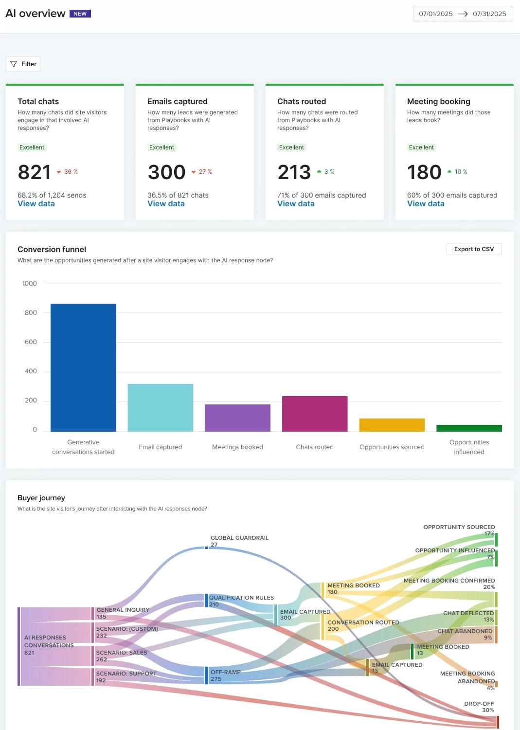Click the red down arrow beside 36 %
The height and width of the screenshot is (730, 520).
point(59,172)
